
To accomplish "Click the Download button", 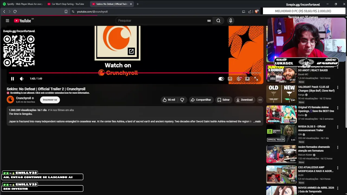I will pyautogui.click(x=244, y=100).
